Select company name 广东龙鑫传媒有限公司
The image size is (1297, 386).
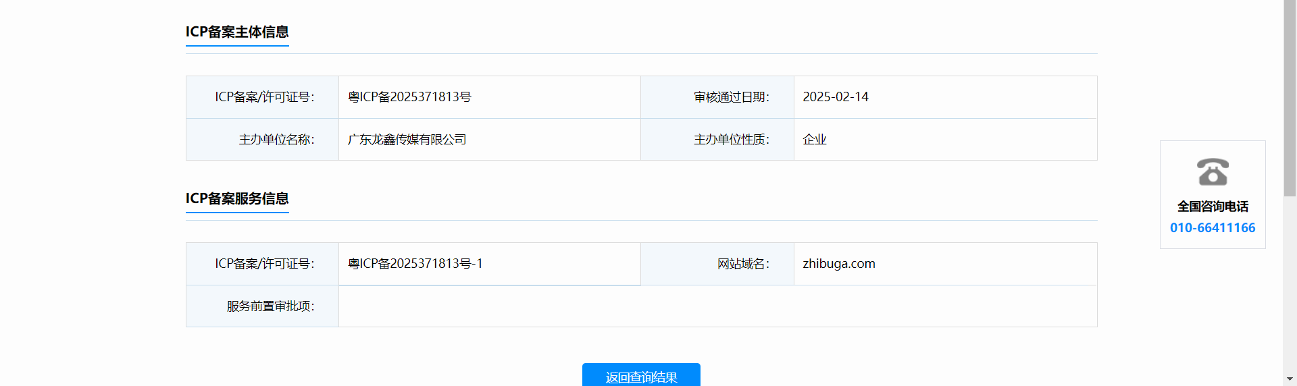point(407,140)
